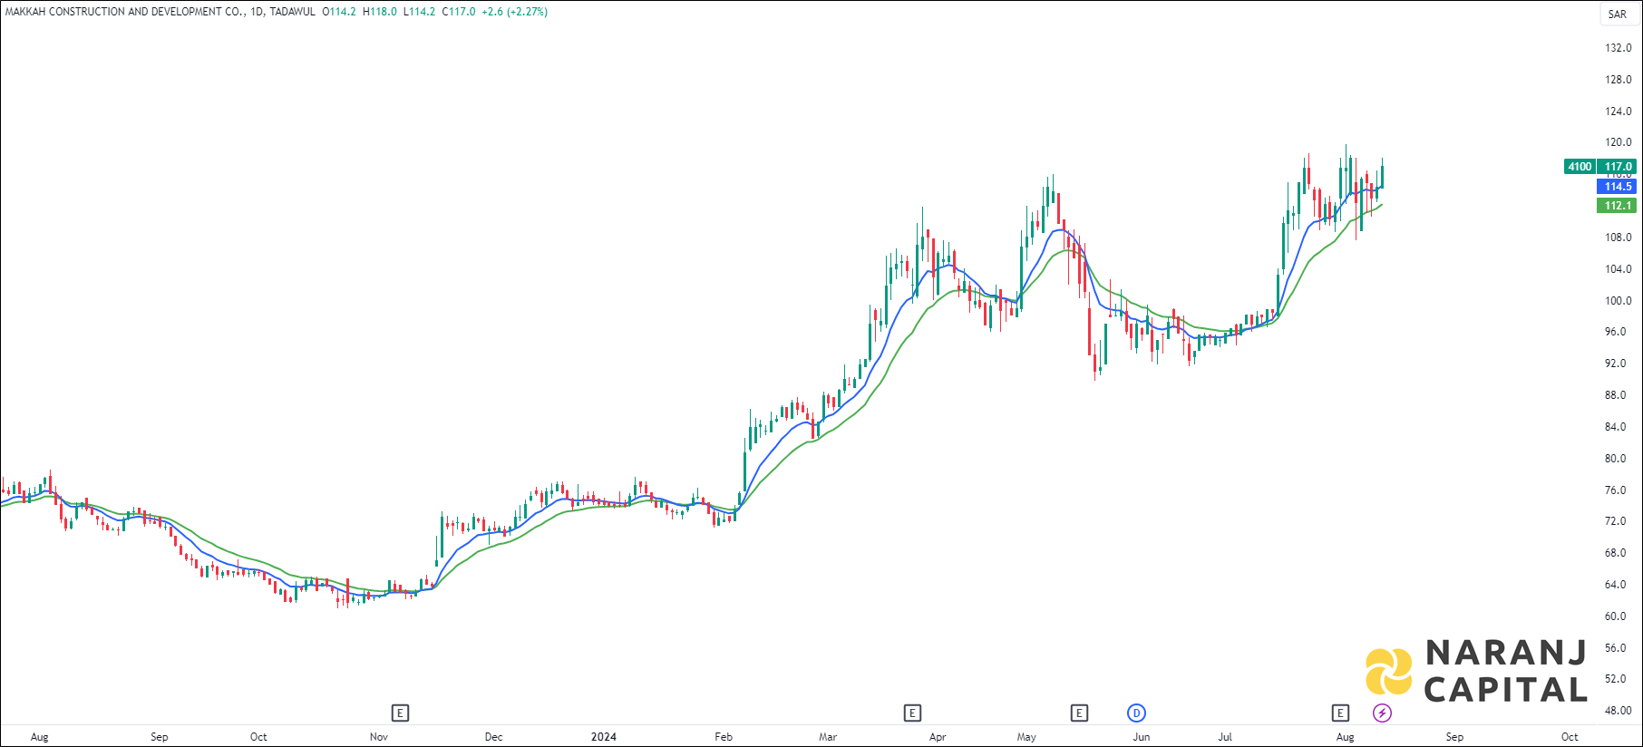Click the May label on time axis
1643x747 pixels.
[1026, 737]
